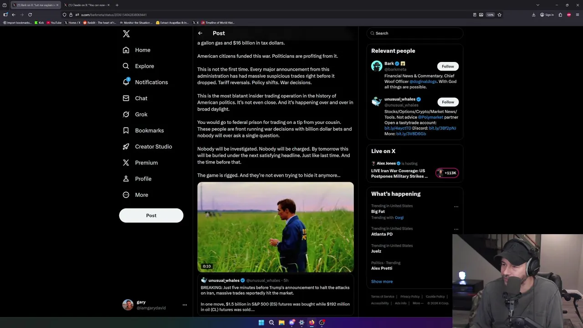Image resolution: width=583 pixels, height=328 pixels.
Task: Open the @Polymarket mention link
Action: point(430,117)
